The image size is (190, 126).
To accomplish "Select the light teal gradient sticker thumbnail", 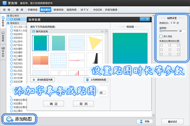I will (58, 43).
